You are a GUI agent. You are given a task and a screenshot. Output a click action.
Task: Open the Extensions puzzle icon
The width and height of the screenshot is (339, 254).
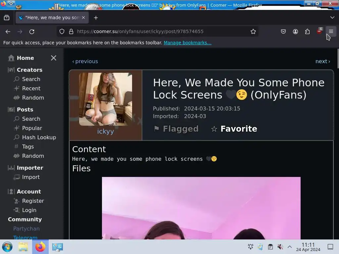[307, 31]
